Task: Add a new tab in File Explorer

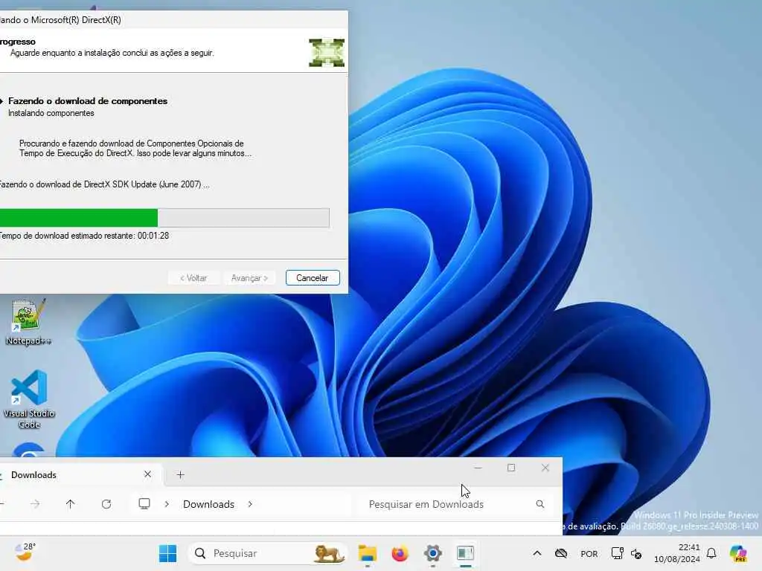Action: [180, 475]
